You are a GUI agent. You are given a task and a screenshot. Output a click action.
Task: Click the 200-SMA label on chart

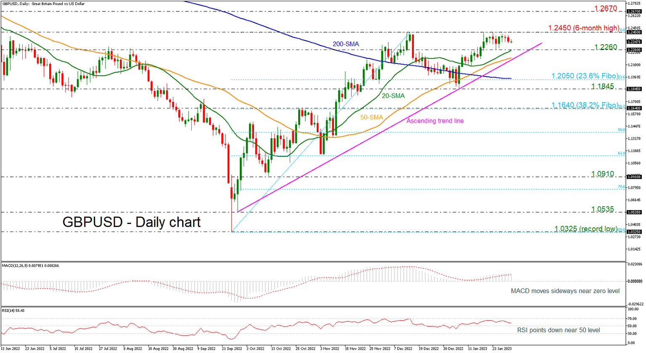coord(346,44)
